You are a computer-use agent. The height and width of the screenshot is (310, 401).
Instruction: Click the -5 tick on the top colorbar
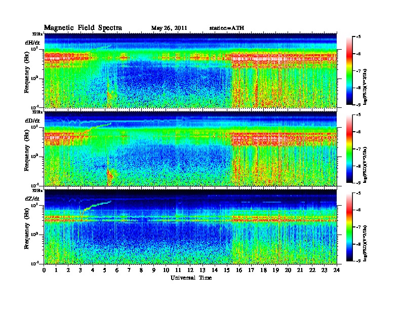[359, 36]
